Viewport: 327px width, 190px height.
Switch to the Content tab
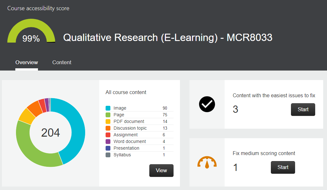(x=62, y=62)
